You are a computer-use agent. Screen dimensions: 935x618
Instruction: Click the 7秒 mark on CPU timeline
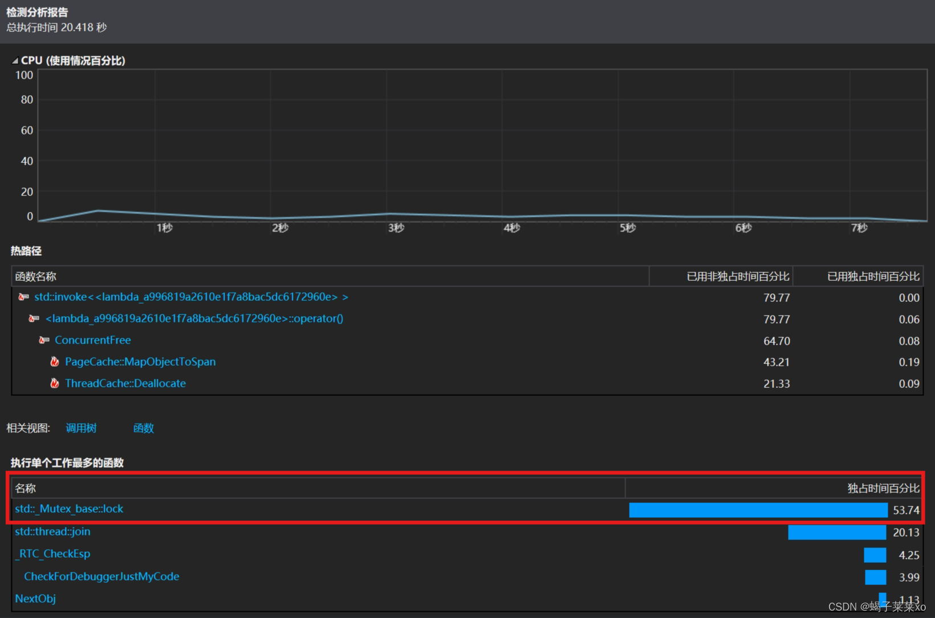[x=859, y=228]
